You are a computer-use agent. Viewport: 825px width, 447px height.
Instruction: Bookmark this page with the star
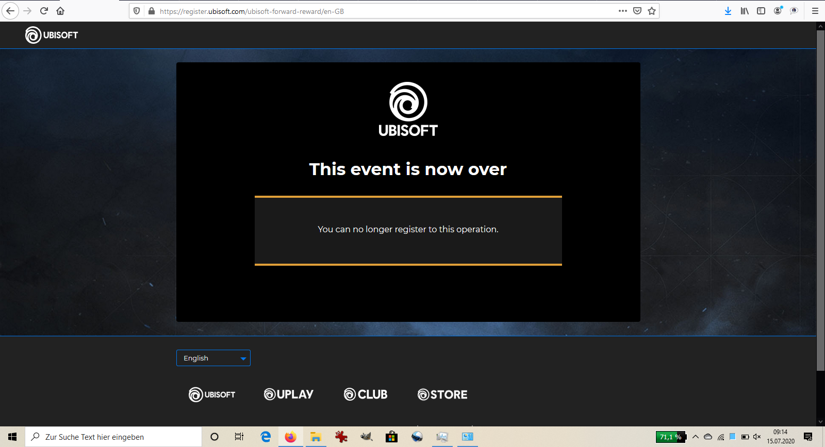click(652, 11)
